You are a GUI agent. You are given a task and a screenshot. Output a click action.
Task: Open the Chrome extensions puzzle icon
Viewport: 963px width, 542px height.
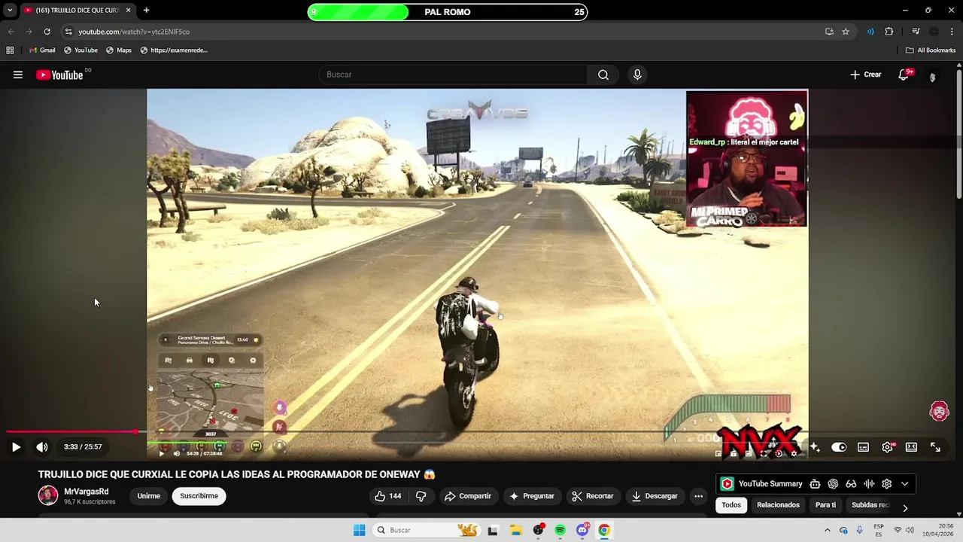pos(889,32)
